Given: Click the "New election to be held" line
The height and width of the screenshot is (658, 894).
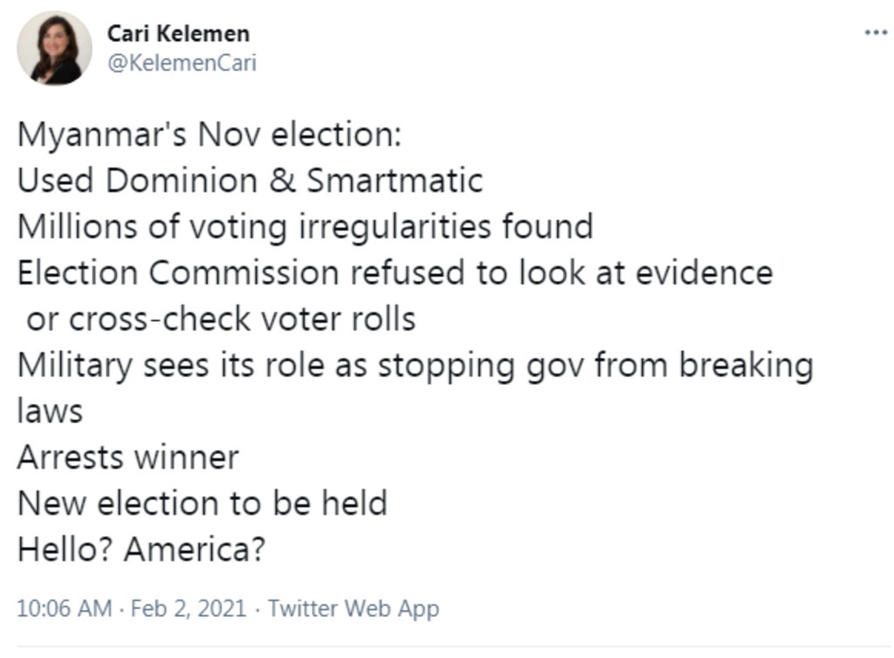Looking at the screenshot, I should tap(202, 504).
